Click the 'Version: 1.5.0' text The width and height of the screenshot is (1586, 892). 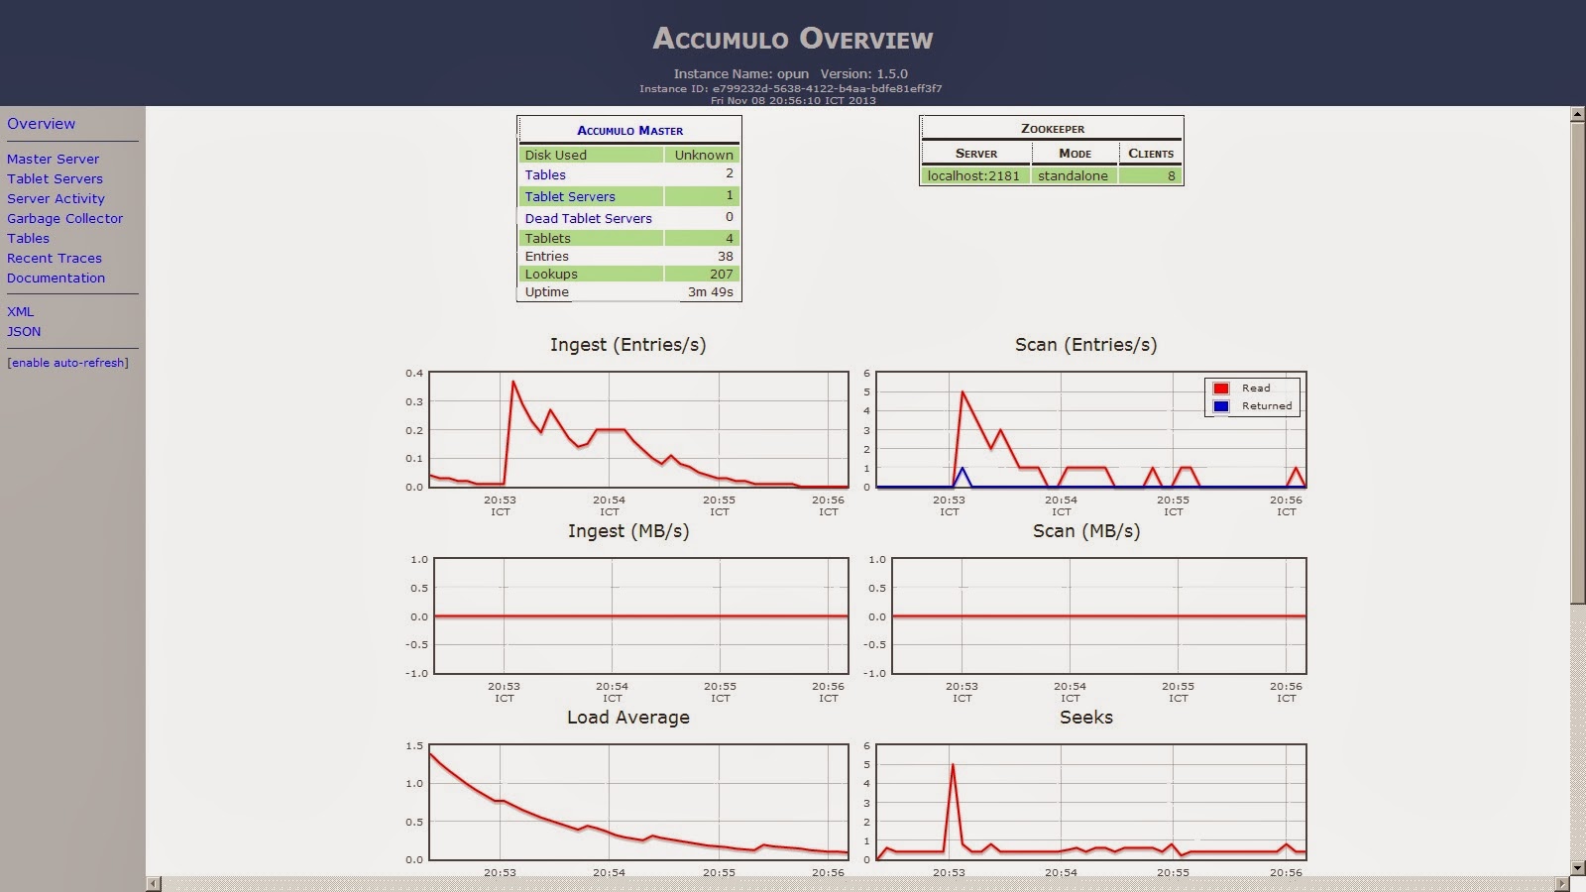[863, 73]
